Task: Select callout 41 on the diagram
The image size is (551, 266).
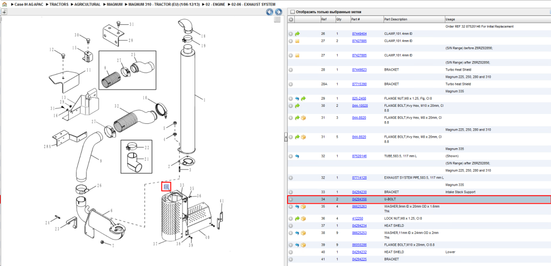Action: coord(222,201)
